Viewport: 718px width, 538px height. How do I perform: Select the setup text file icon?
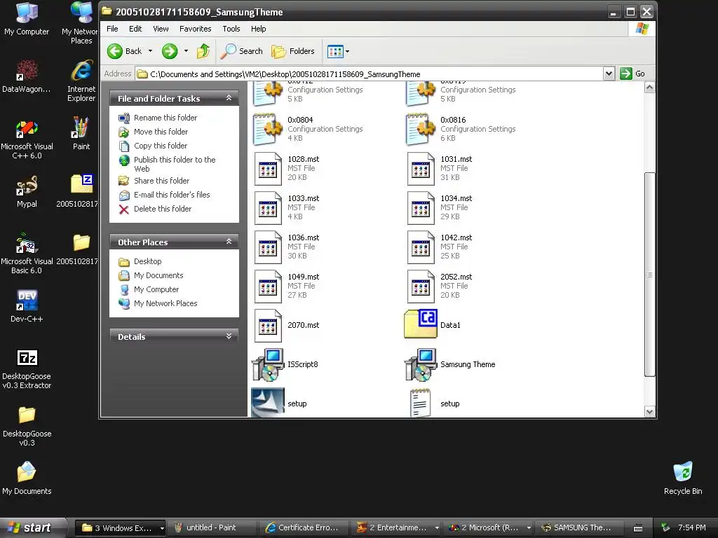(421, 403)
